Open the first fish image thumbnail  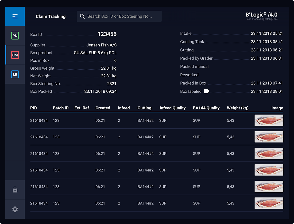coord(269,120)
